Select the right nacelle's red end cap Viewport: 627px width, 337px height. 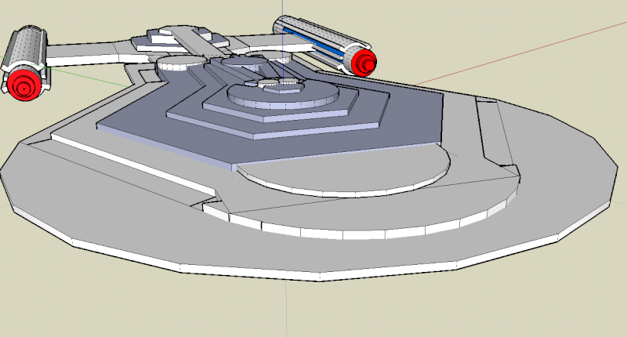(x=364, y=62)
